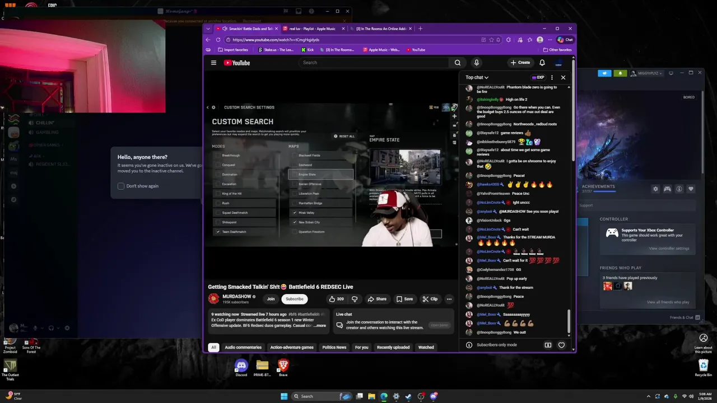Select the Audio commentaries chip
The height and width of the screenshot is (403, 717).
243,347
